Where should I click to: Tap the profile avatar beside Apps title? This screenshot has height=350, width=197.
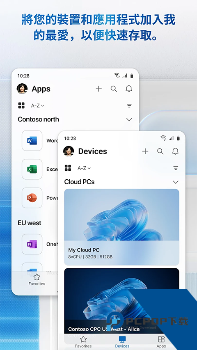pos(22,89)
